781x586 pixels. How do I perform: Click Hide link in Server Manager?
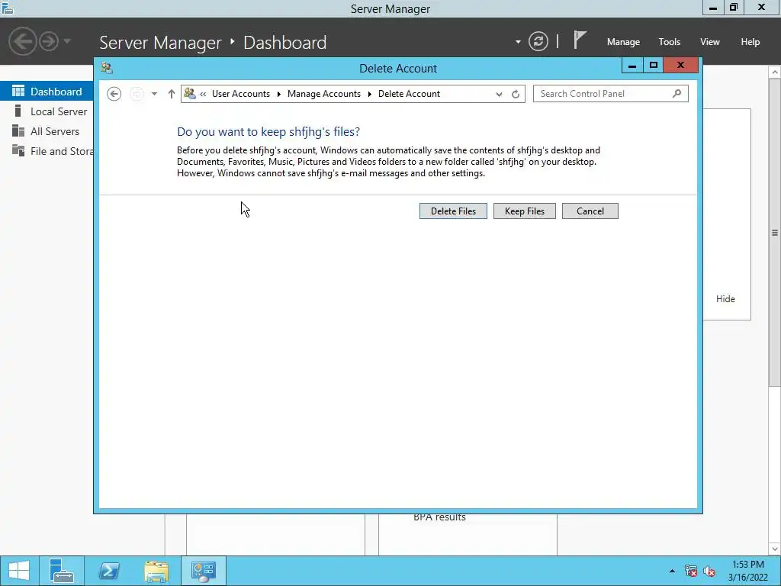pos(725,299)
